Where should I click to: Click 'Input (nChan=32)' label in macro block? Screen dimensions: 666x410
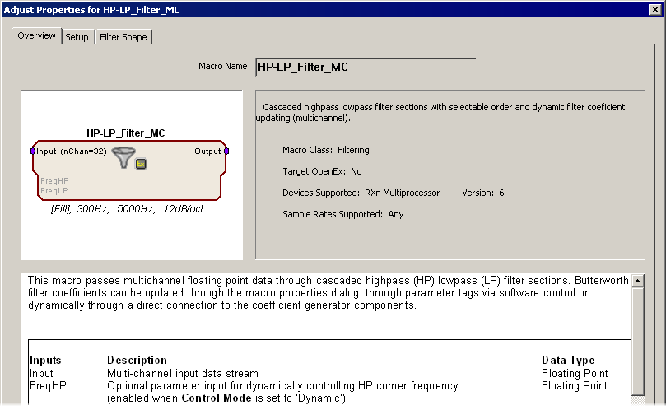coord(72,151)
